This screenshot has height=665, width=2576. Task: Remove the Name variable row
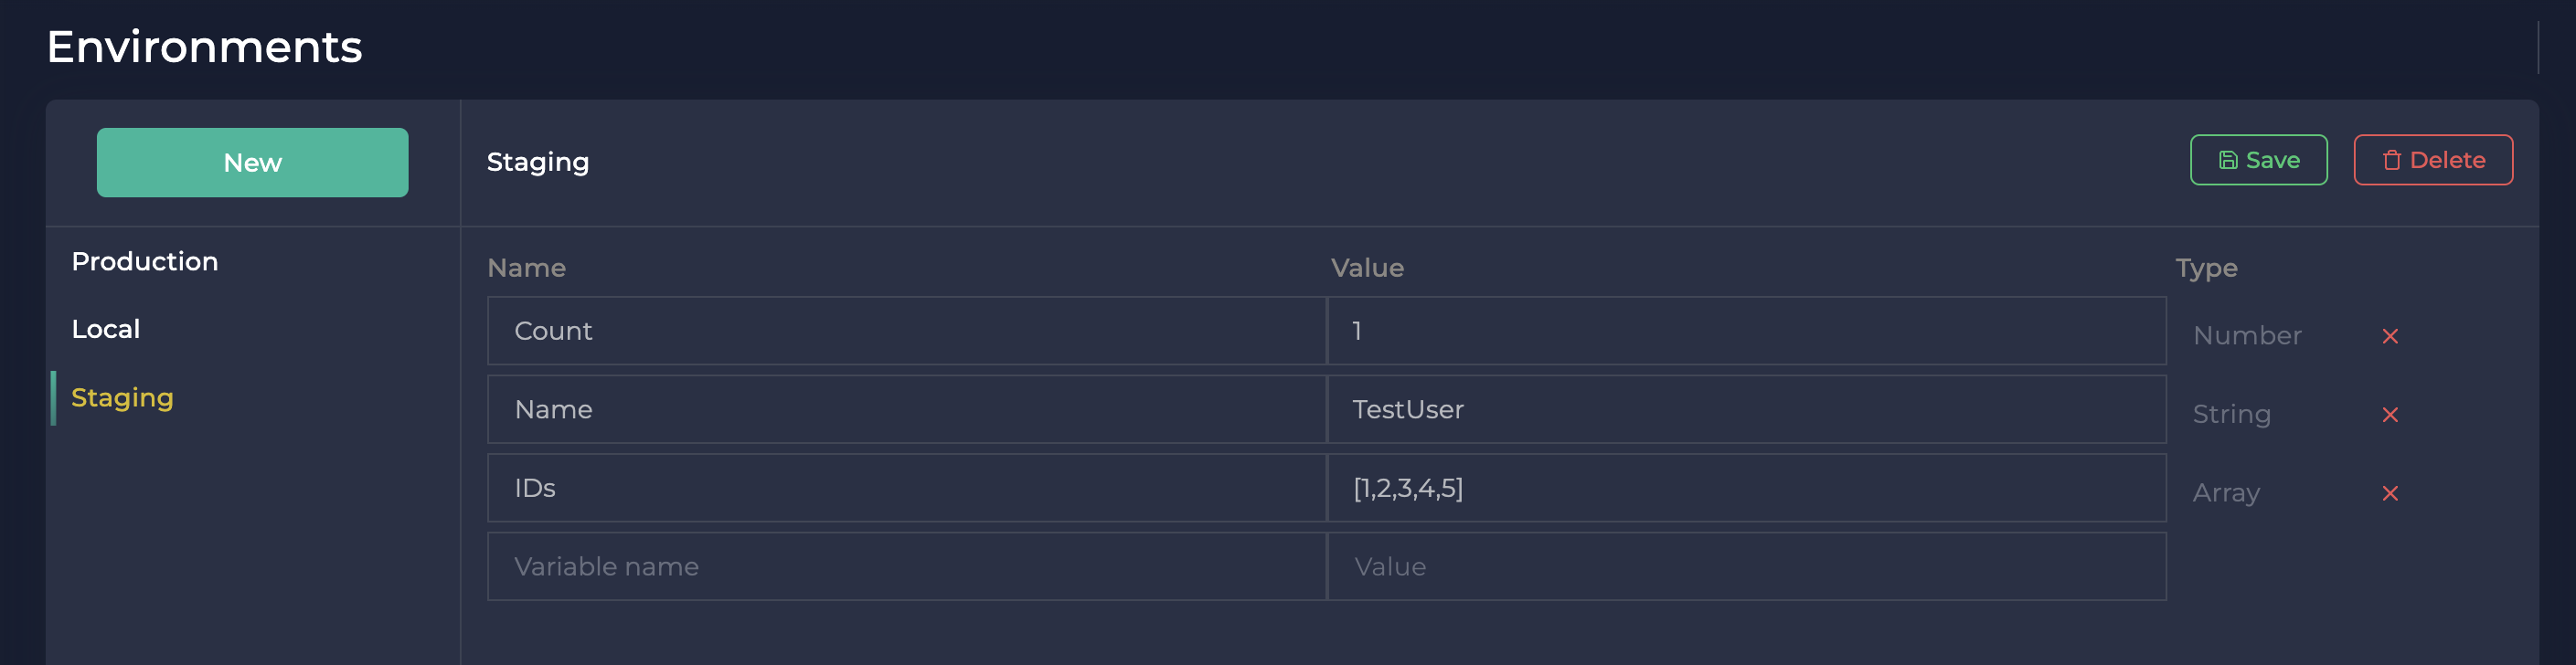pyautogui.click(x=2390, y=414)
